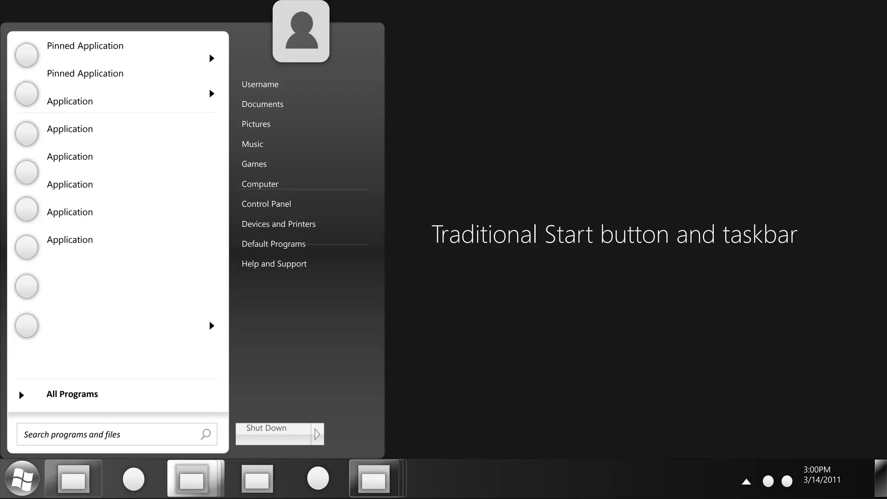Click the Windows Start orb button
The height and width of the screenshot is (499, 887).
(22, 479)
